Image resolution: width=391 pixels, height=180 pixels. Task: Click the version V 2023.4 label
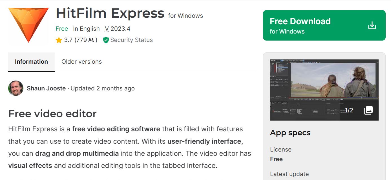click(x=118, y=29)
